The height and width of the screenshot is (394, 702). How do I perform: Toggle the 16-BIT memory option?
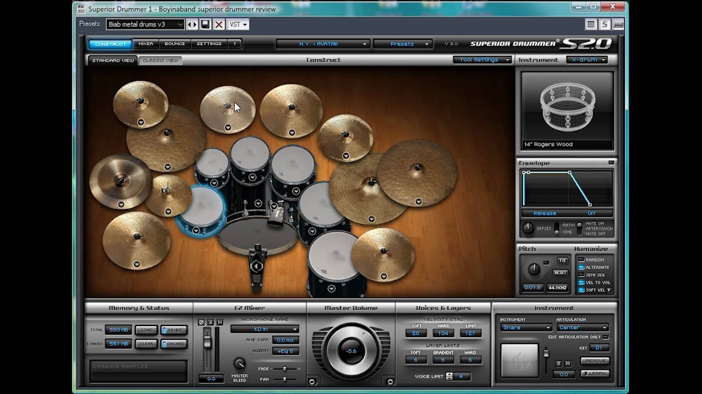click(174, 330)
